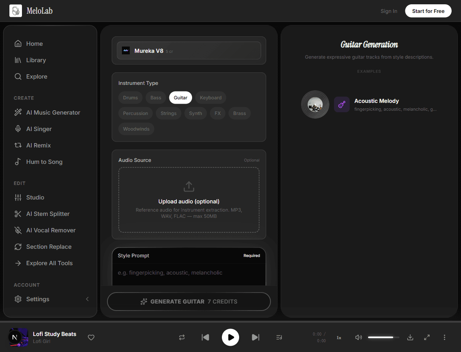
Task: Click the Section Replace refresh icon
Action: (18, 247)
